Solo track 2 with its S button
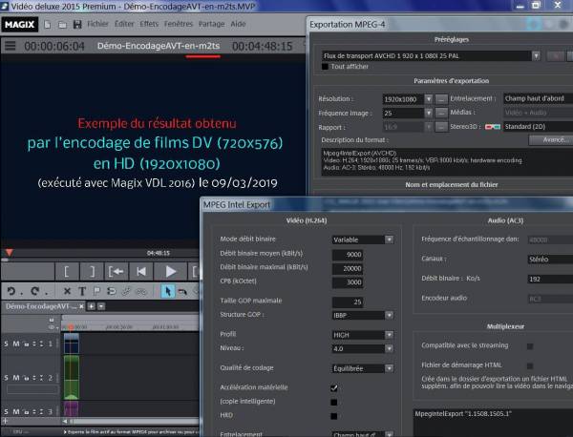This screenshot has width=573, height=437. (7, 378)
